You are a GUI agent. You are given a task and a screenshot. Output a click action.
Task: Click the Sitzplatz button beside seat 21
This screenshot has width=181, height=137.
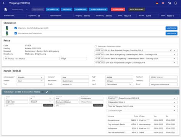point(48,105)
